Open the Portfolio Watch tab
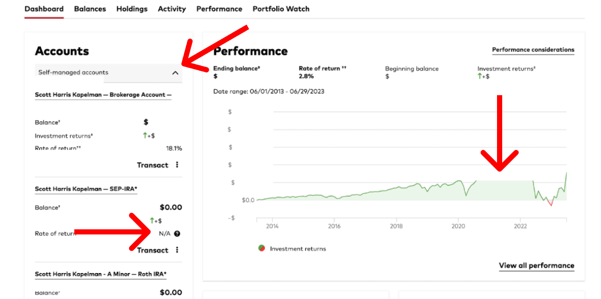This screenshot has width=601, height=299. pos(281,9)
